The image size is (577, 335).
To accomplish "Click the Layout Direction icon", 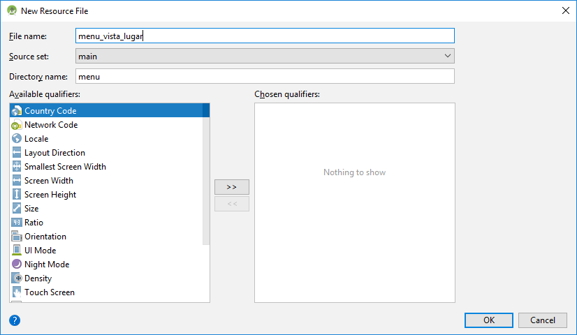I will (x=17, y=153).
